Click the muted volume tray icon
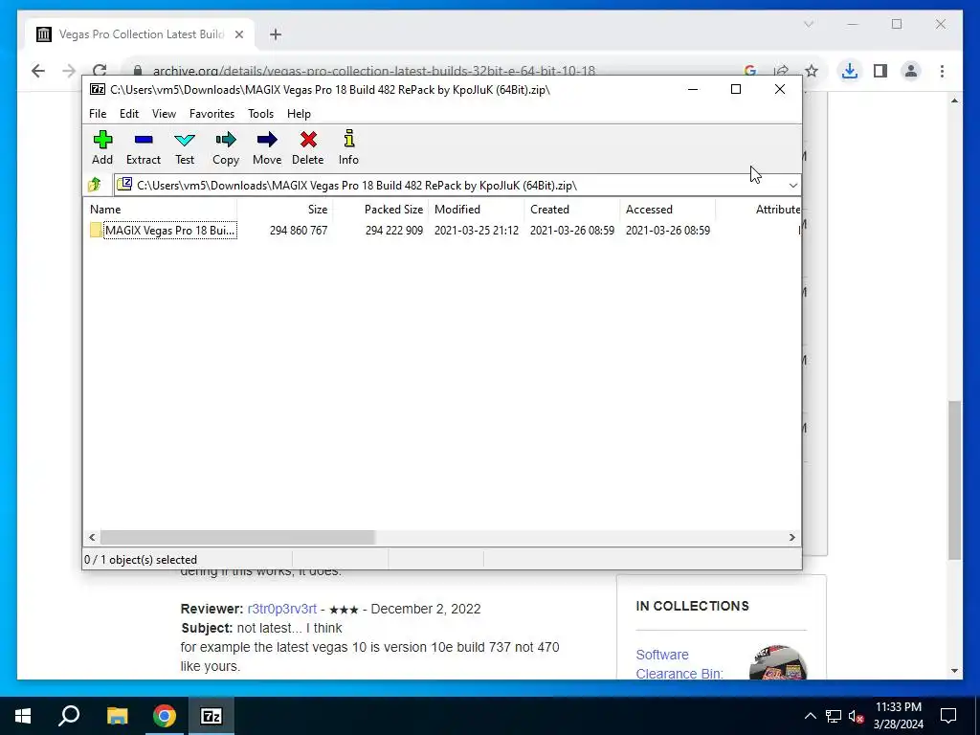980x735 pixels. point(857,716)
